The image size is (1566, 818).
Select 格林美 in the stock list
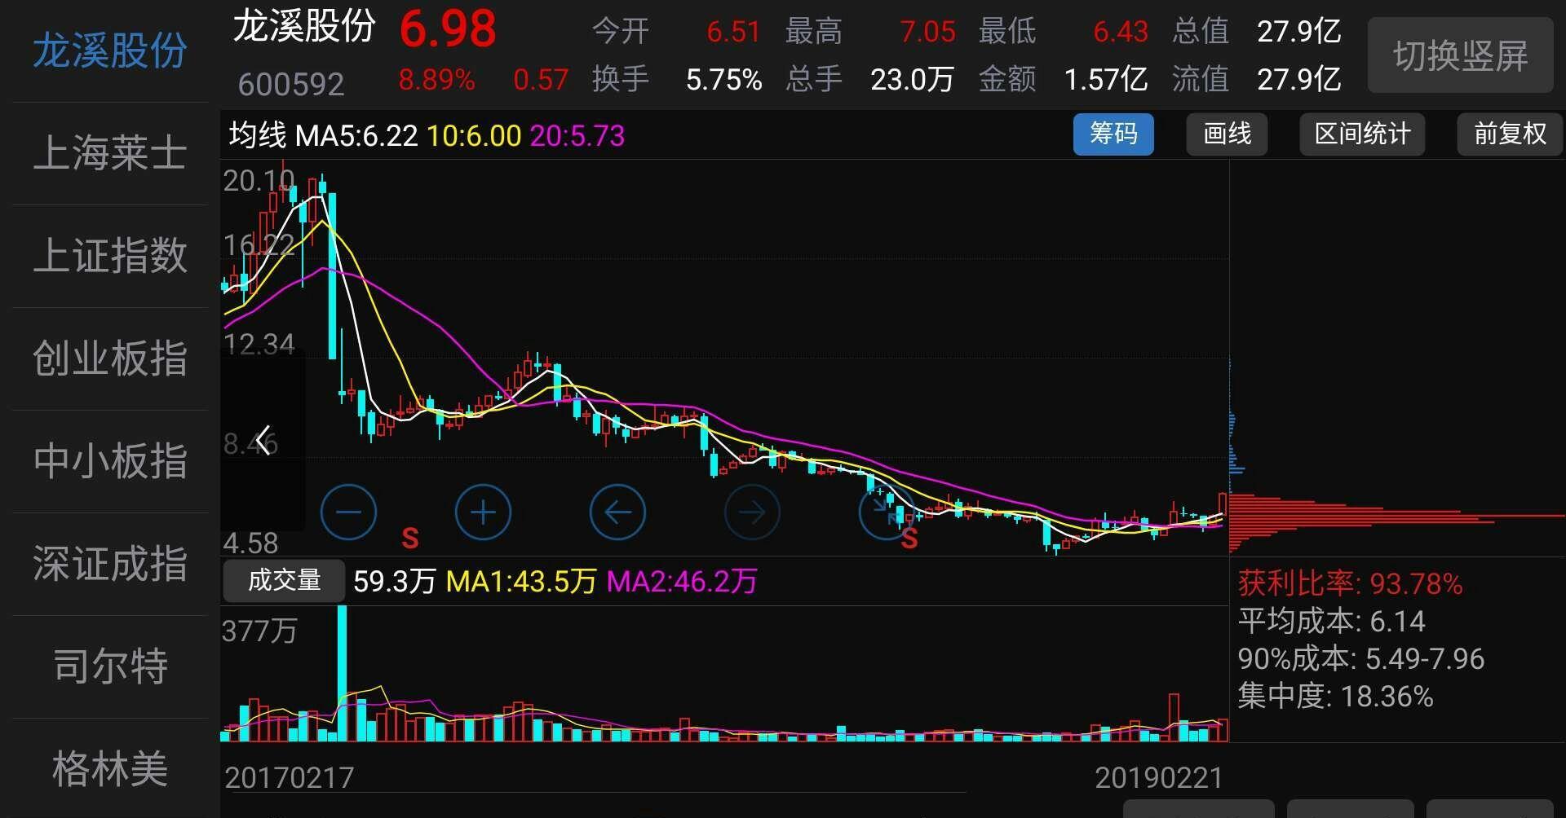point(110,769)
